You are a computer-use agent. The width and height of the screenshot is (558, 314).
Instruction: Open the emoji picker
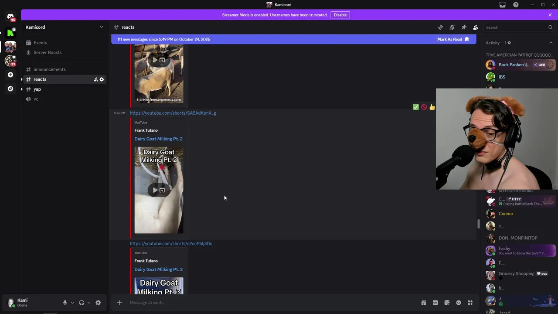pyautogui.click(x=459, y=303)
